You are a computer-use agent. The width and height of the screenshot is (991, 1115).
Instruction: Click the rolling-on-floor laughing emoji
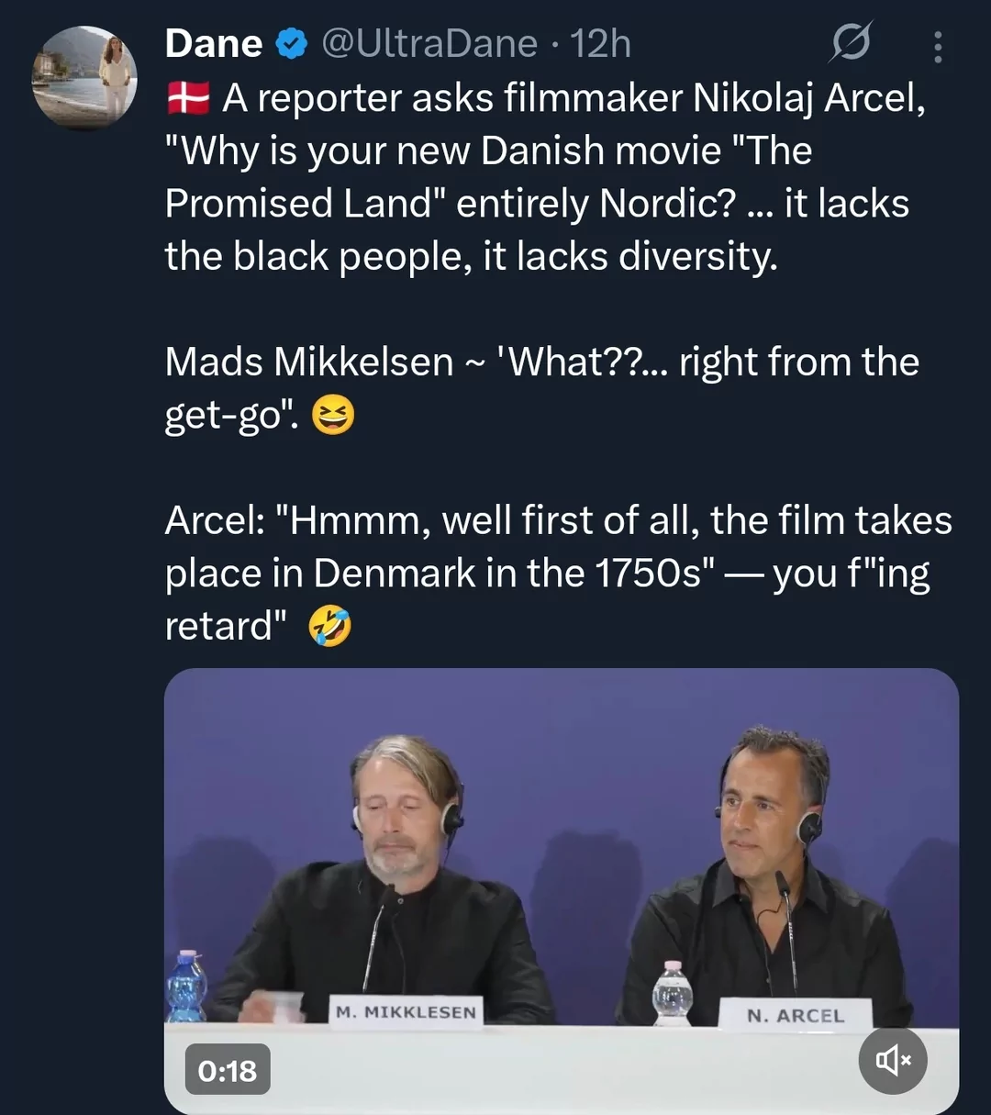329,627
